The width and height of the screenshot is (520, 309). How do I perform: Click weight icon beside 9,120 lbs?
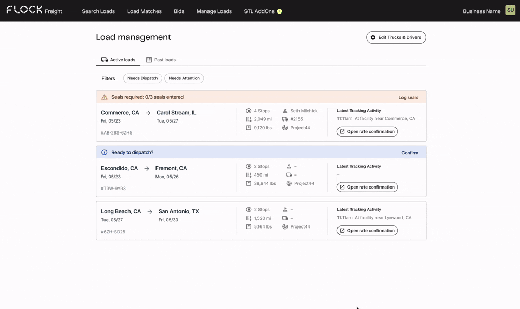[249, 128]
